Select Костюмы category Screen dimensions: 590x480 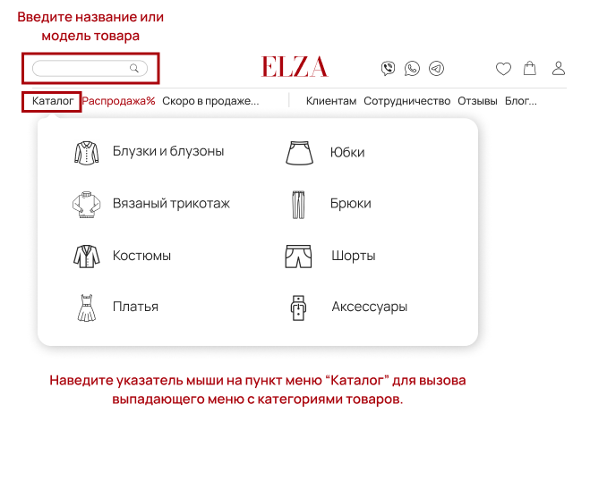(x=141, y=256)
